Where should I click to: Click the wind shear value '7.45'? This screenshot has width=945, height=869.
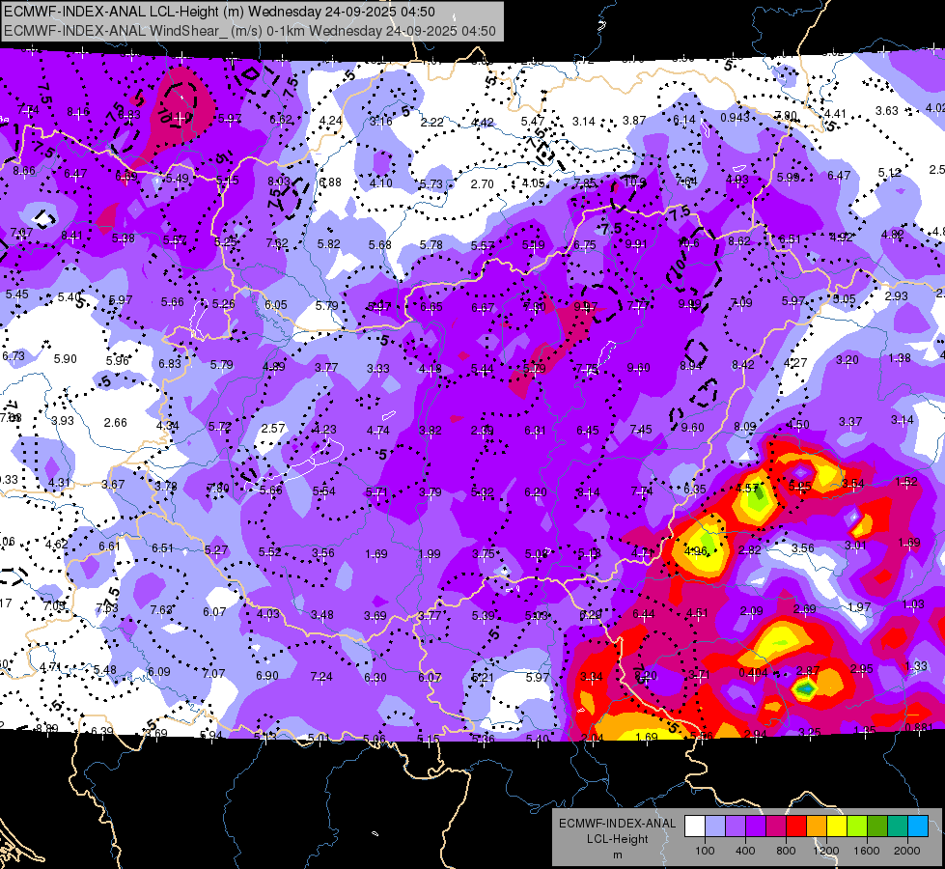(x=641, y=430)
